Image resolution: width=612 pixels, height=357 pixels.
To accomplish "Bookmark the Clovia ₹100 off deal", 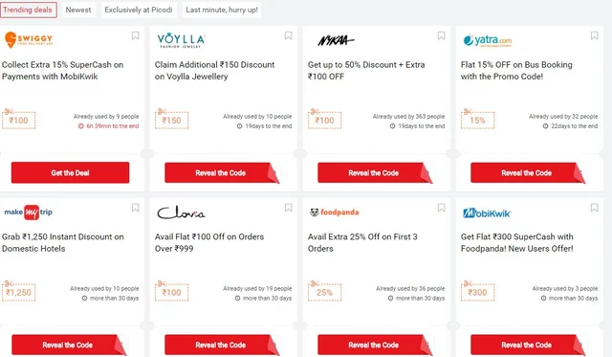I will coord(288,208).
